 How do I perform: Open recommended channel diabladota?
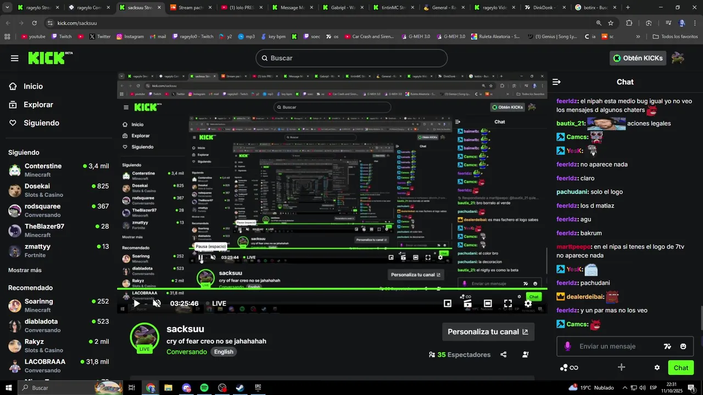click(58, 326)
